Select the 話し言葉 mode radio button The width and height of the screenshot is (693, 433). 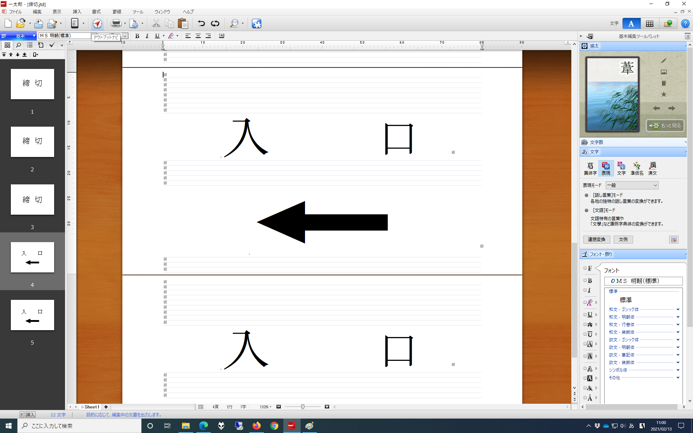[x=587, y=195]
